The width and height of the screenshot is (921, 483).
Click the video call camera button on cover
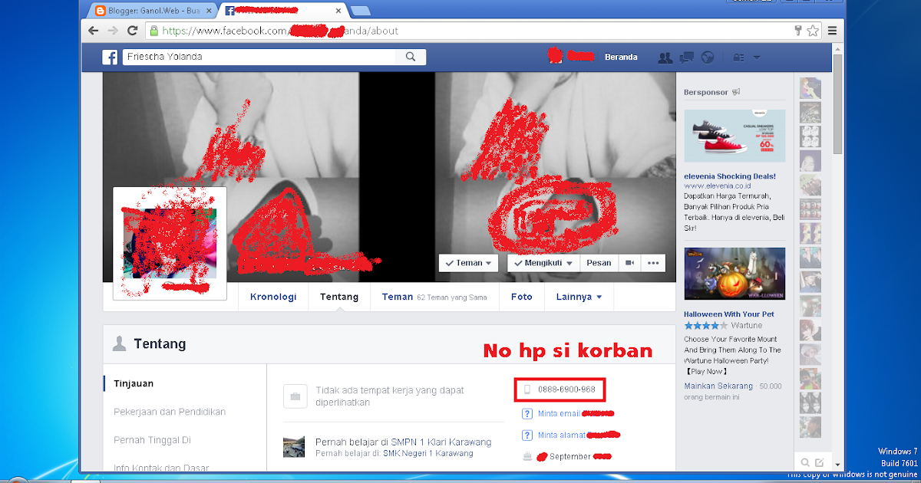(x=629, y=262)
